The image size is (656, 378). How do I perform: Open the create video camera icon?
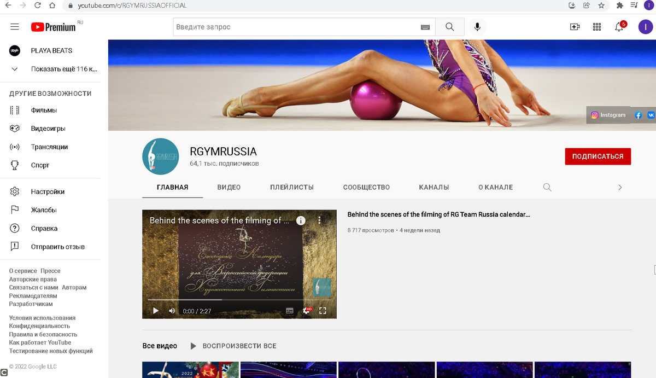(x=575, y=27)
